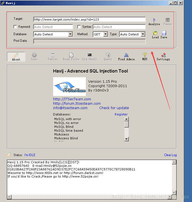Click the Save floppy disk icon
This screenshot has height=202, width=192.
tap(164, 33)
